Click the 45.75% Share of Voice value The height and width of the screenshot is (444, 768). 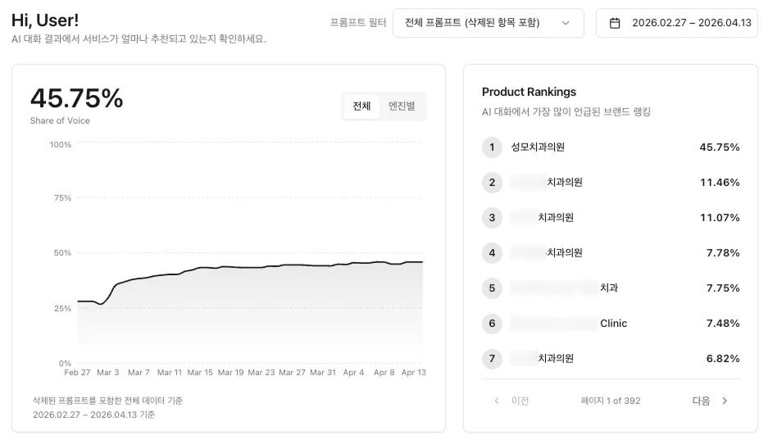[76, 98]
